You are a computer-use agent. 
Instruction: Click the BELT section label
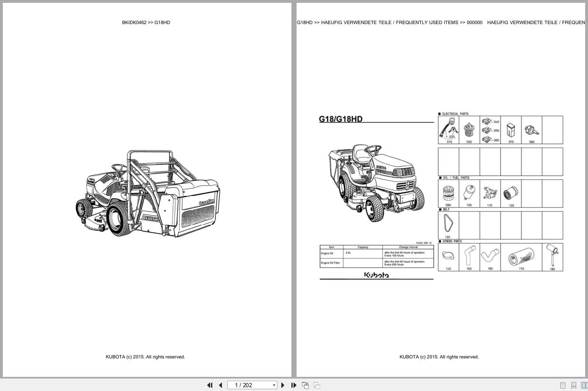pos(446,209)
